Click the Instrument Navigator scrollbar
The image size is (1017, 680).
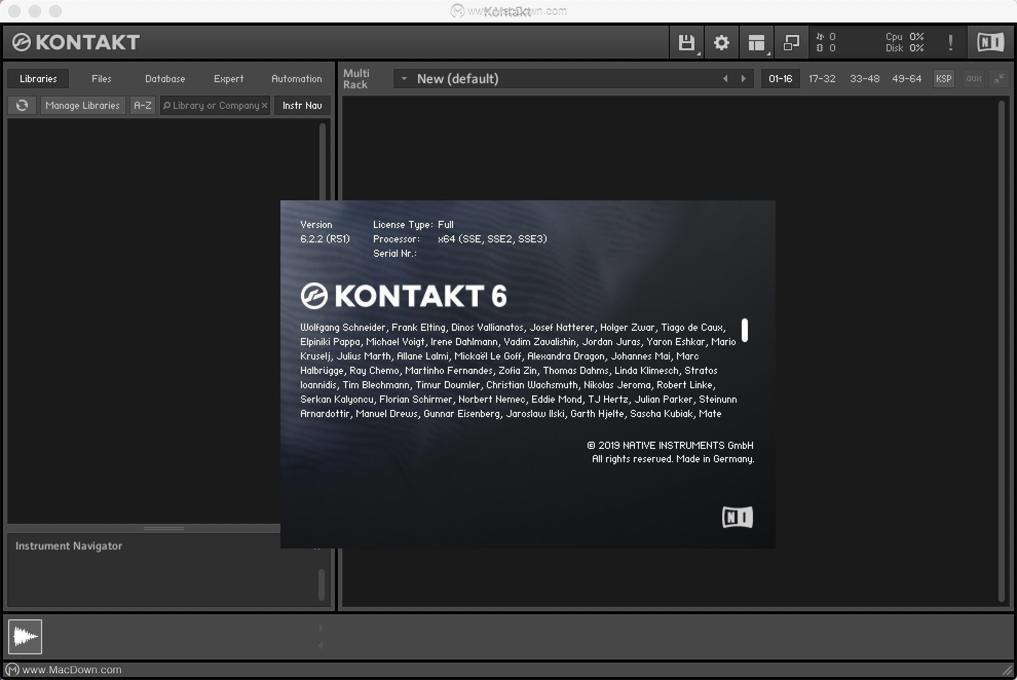(322, 584)
